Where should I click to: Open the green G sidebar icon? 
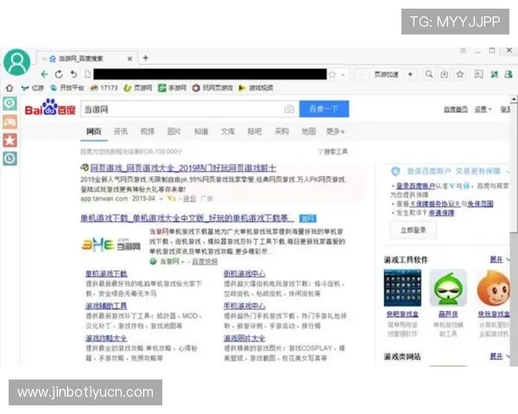[x=9, y=103]
